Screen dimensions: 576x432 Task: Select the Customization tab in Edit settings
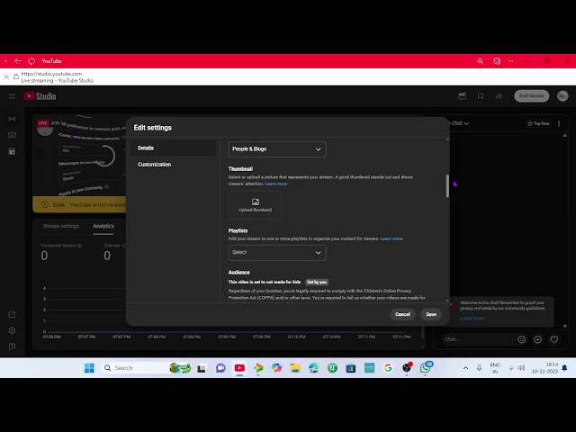pos(173,164)
